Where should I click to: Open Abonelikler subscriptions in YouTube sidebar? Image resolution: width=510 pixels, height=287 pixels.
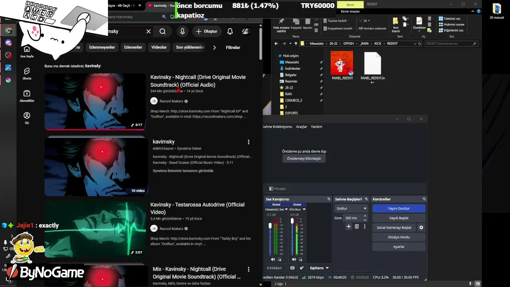coord(27,96)
